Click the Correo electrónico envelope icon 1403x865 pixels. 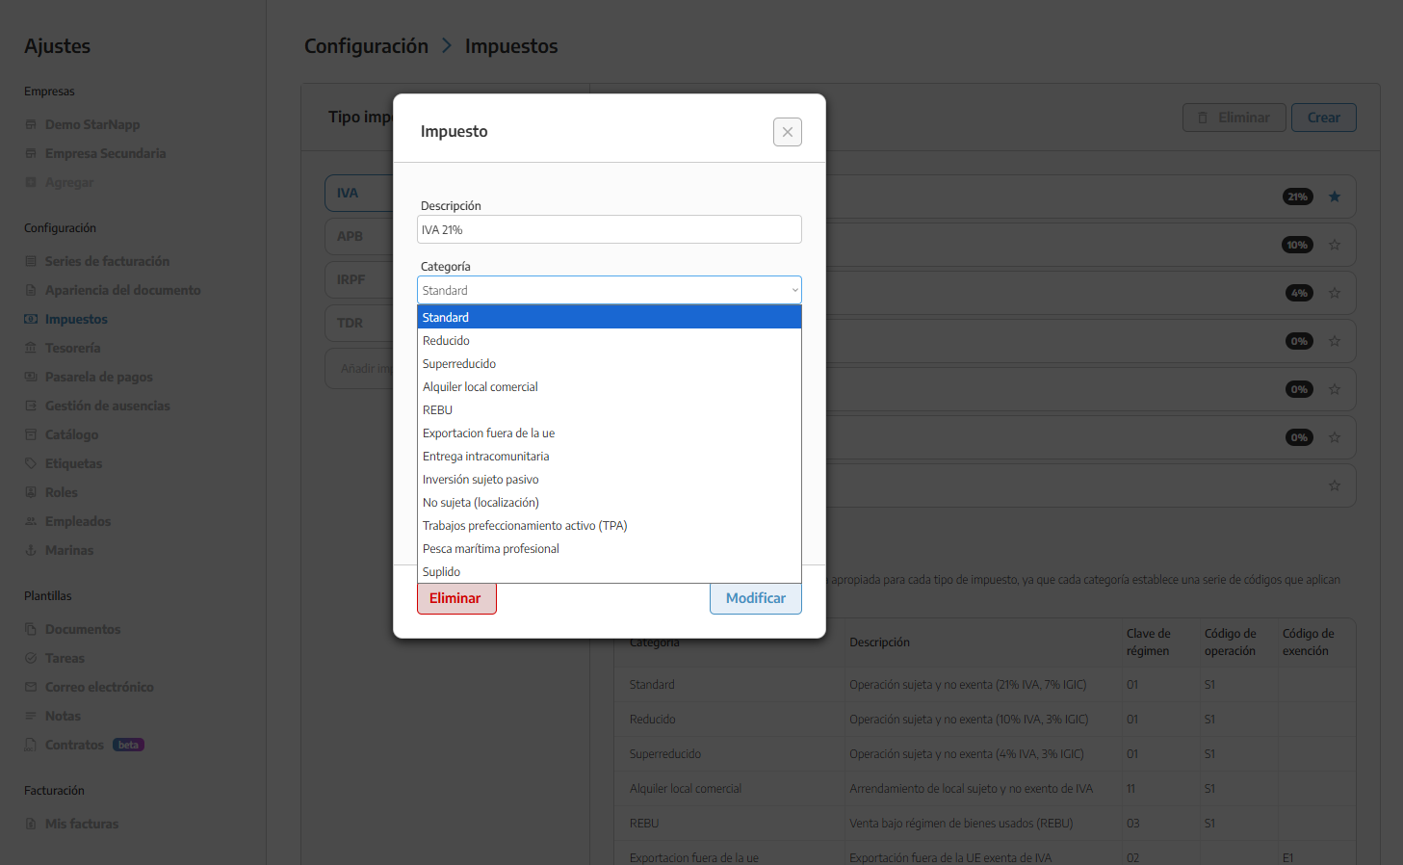click(x=31, y=687)
